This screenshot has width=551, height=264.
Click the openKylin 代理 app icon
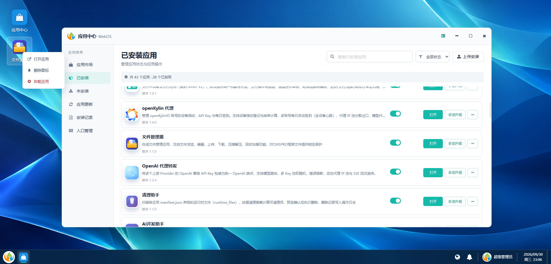[132, 115]
